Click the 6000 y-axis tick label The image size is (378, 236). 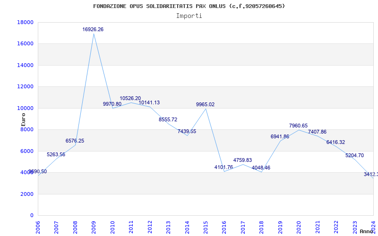[x=27, y=151]
